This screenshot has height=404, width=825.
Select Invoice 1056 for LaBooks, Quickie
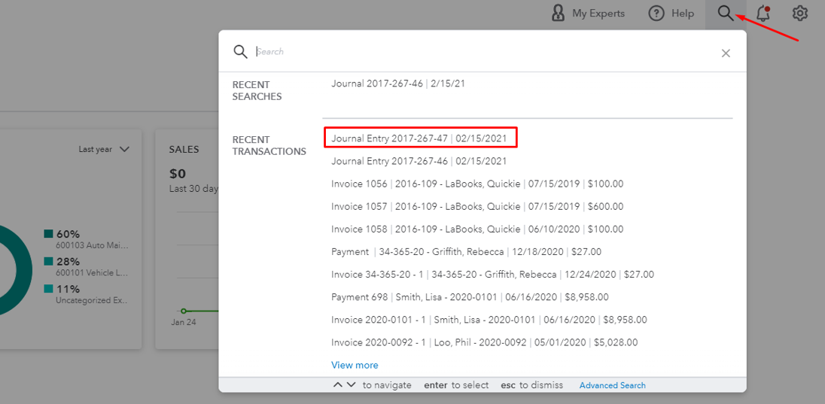(x=477, y=184)
